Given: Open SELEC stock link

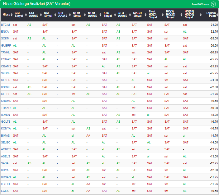Looking at the screenshot, I should [6, 143].
